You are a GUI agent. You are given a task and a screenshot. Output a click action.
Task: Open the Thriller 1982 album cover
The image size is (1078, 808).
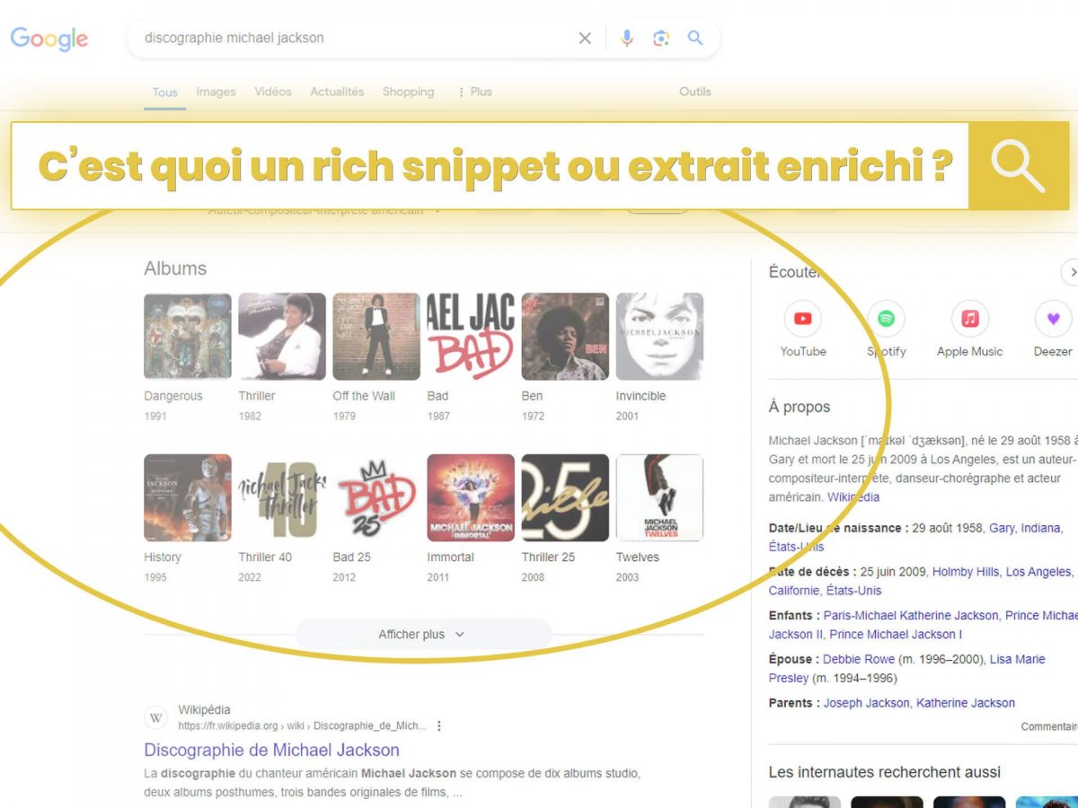(x=282, y=337)
